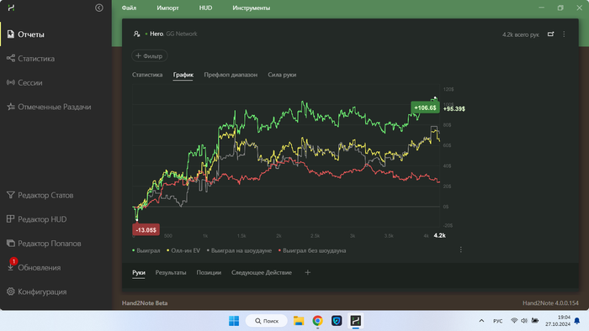Open the Импорт menu
This screenshot has height=331, width=589.
[x=167, y=8]
